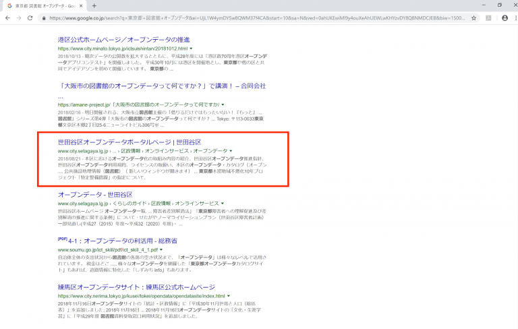
Task: Open オープンデータ - 世田谷区 result
Action: point(95,195)
